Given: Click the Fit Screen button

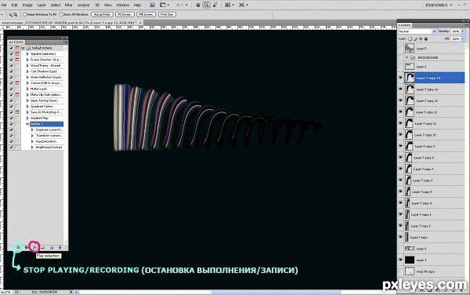Looking at the screenshot, I should pos(125,14).
